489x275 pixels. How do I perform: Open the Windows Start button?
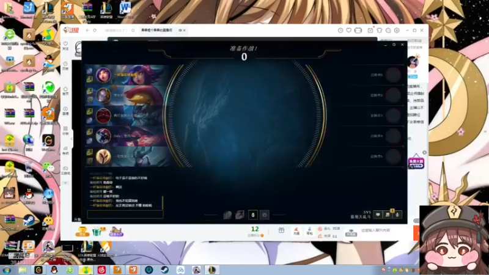7,270
